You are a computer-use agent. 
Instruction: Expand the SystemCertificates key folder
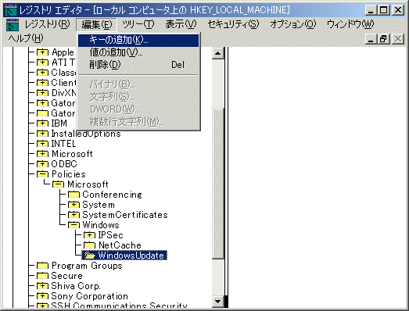tap(74, 215)
